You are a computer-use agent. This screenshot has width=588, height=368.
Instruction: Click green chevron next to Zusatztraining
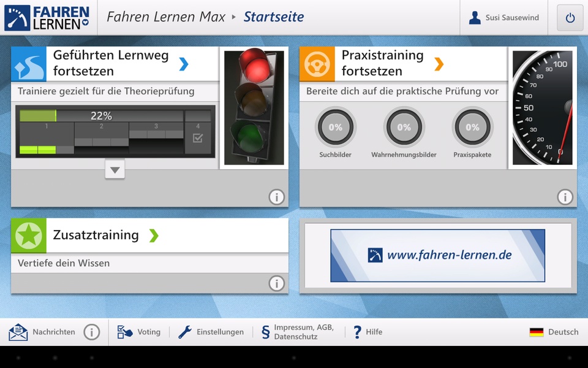coord(154,236)
